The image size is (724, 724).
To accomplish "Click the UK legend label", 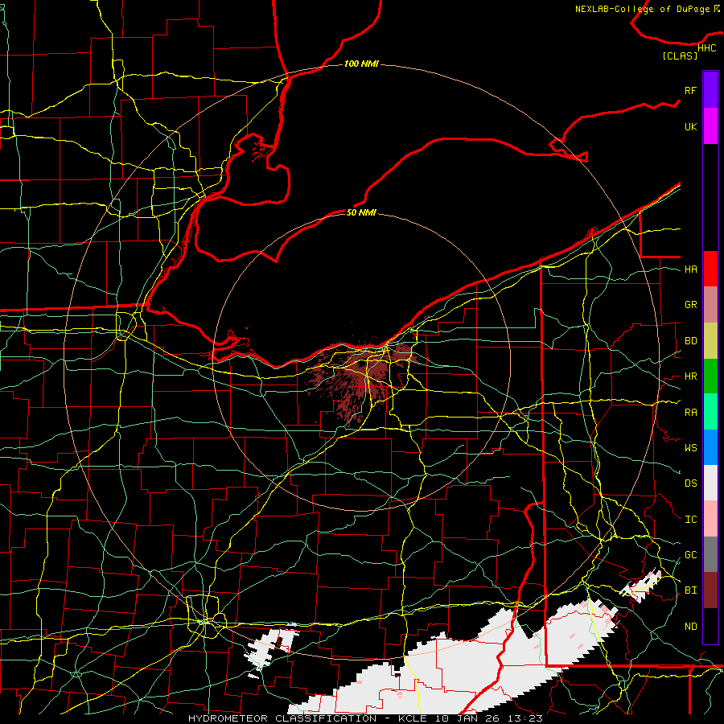I will click(x=690, y=126).
